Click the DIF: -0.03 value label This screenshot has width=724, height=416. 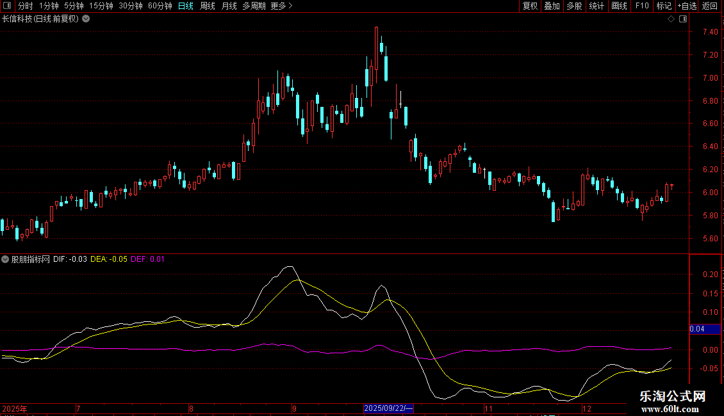pyautogui.click(x=70, y=259)
